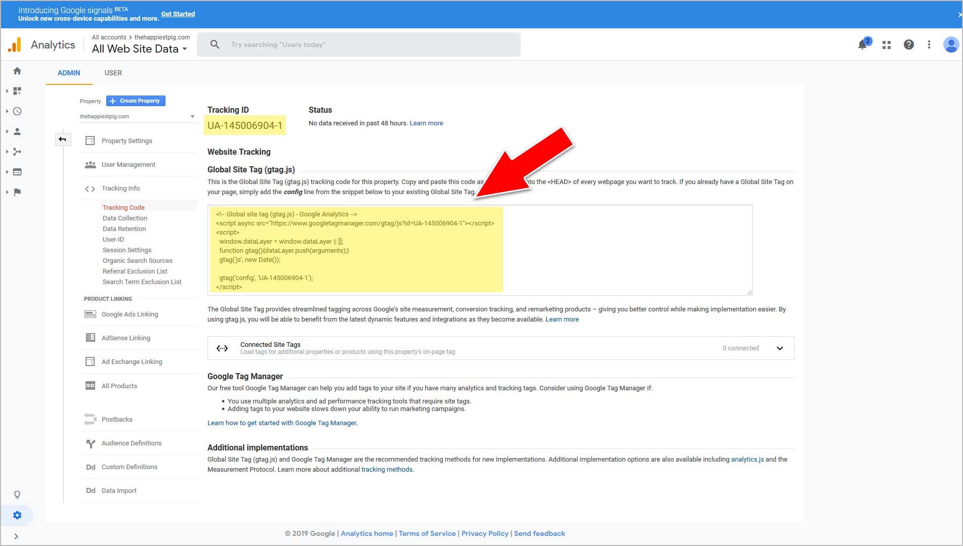Open the user account avatar
The image size is (963, 546).
point(951,44)
